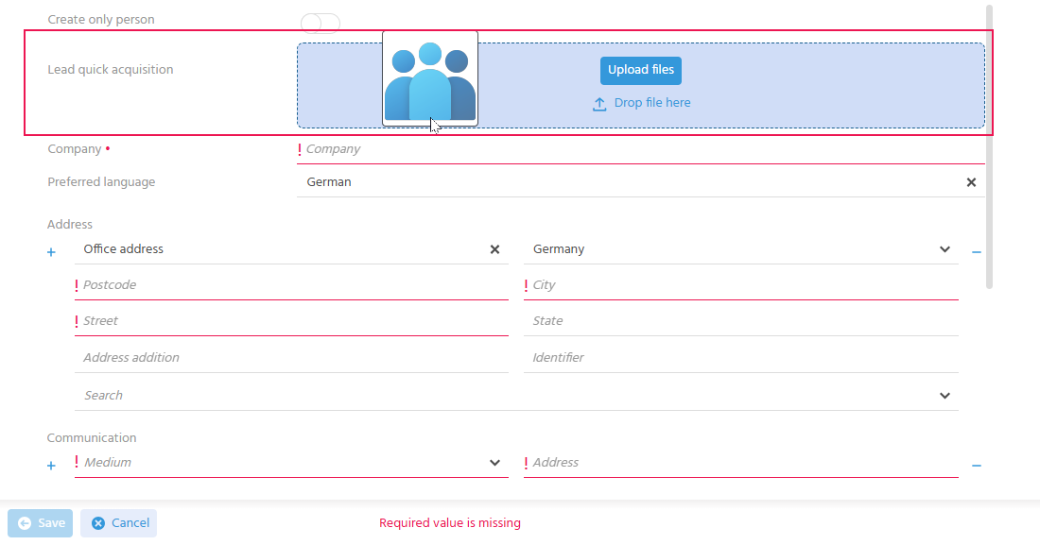Image resolution: width=1040 pixels, height=545 pixels.
Task: Clear the German preferred language value
Action: 971,182
